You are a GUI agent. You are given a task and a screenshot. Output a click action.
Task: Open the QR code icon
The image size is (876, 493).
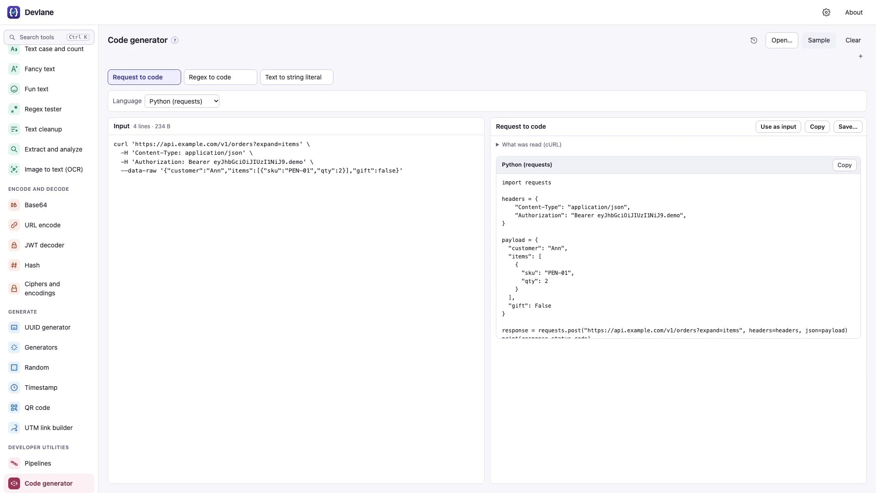[14, 408]
